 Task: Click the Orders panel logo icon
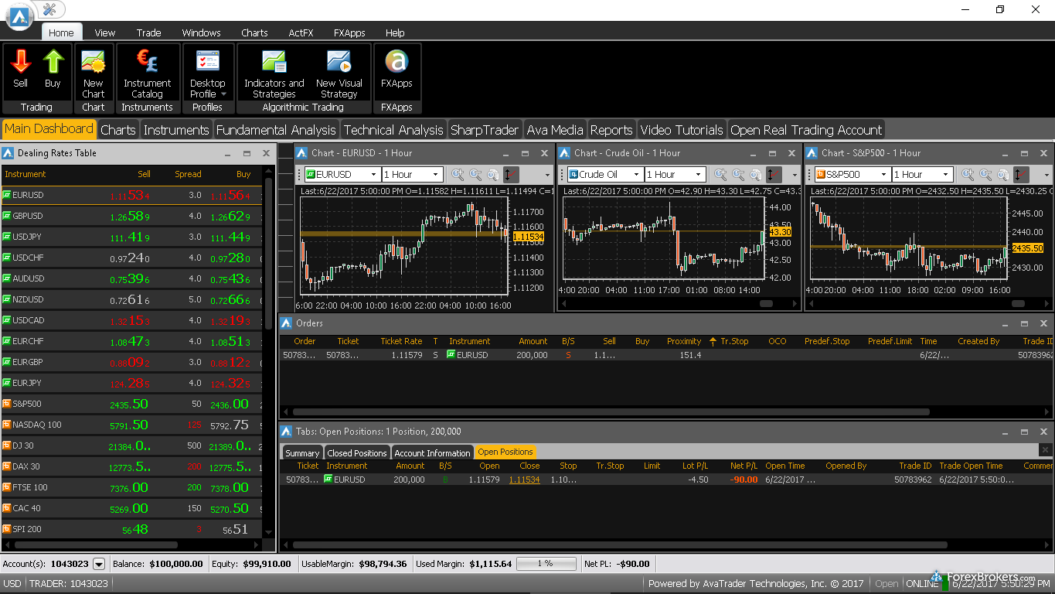[x=287, y=323]
